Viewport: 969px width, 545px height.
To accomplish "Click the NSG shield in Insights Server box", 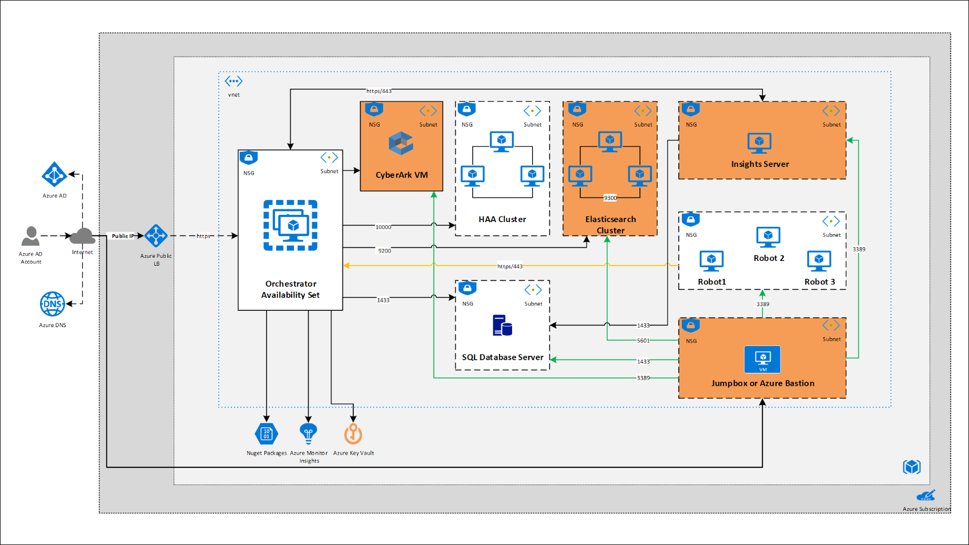I will 691,110.
